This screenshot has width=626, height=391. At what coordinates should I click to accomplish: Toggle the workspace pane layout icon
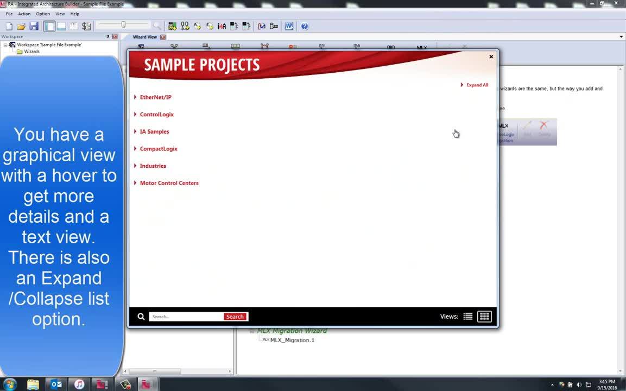click(49, 27)
